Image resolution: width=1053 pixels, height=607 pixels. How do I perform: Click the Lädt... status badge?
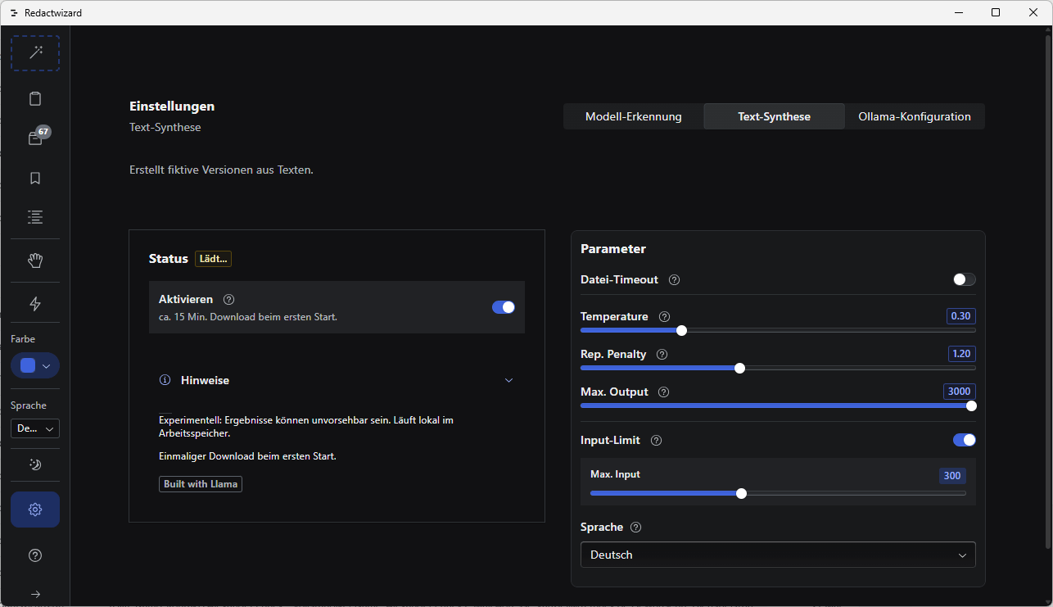(214, 259)
